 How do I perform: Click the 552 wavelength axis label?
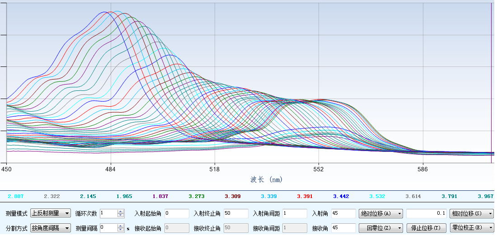[x=319, y=169]
